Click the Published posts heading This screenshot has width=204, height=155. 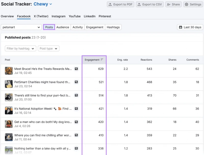point(18,37)
